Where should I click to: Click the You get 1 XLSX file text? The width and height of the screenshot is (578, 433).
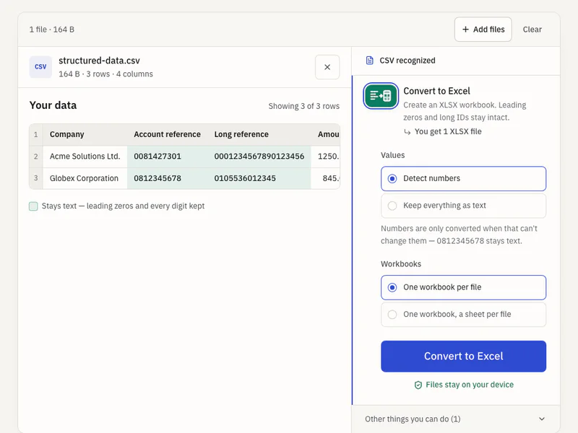tap(448, 131)
